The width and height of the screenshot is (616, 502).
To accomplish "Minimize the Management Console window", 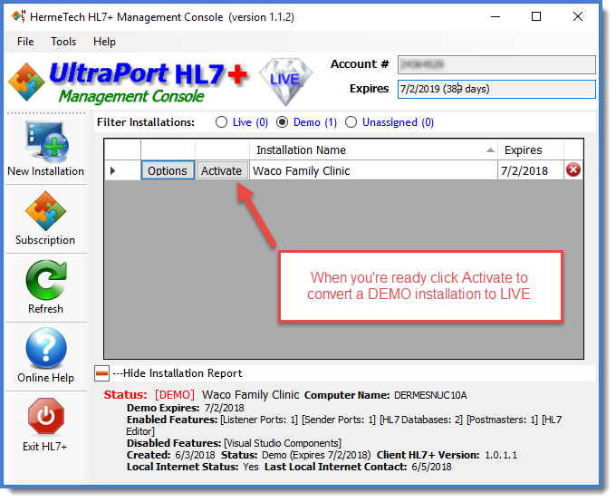I will click(496, 16).
